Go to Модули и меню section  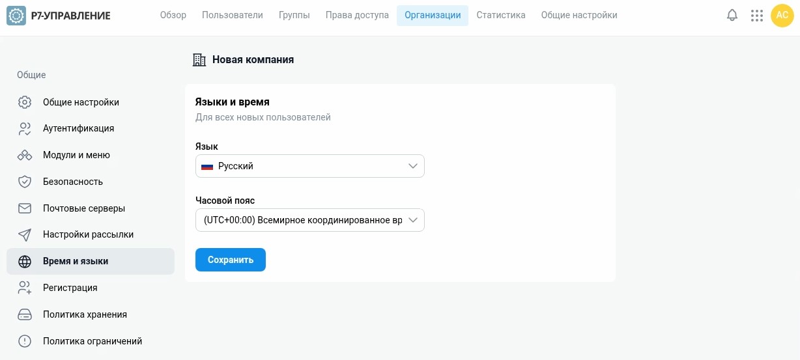(x=91, y=156)
